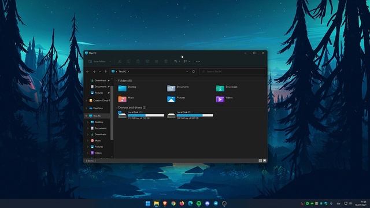The image size is (370, 208).
Task: Open the View layout options dropdown
Action: [x=187, y=62]
